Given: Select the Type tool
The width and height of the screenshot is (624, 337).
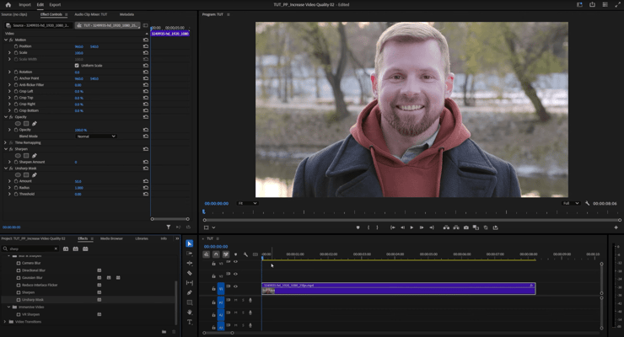Looking at the screenshot, I should point(190,322).
